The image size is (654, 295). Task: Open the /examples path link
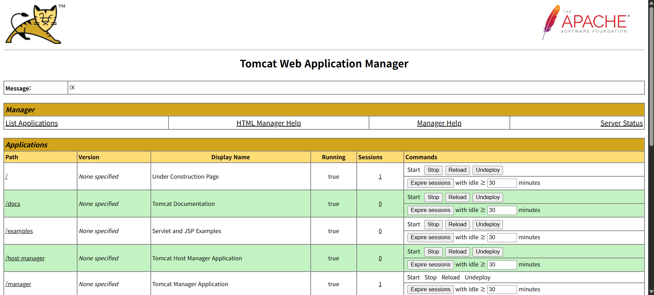click(19, 231)
